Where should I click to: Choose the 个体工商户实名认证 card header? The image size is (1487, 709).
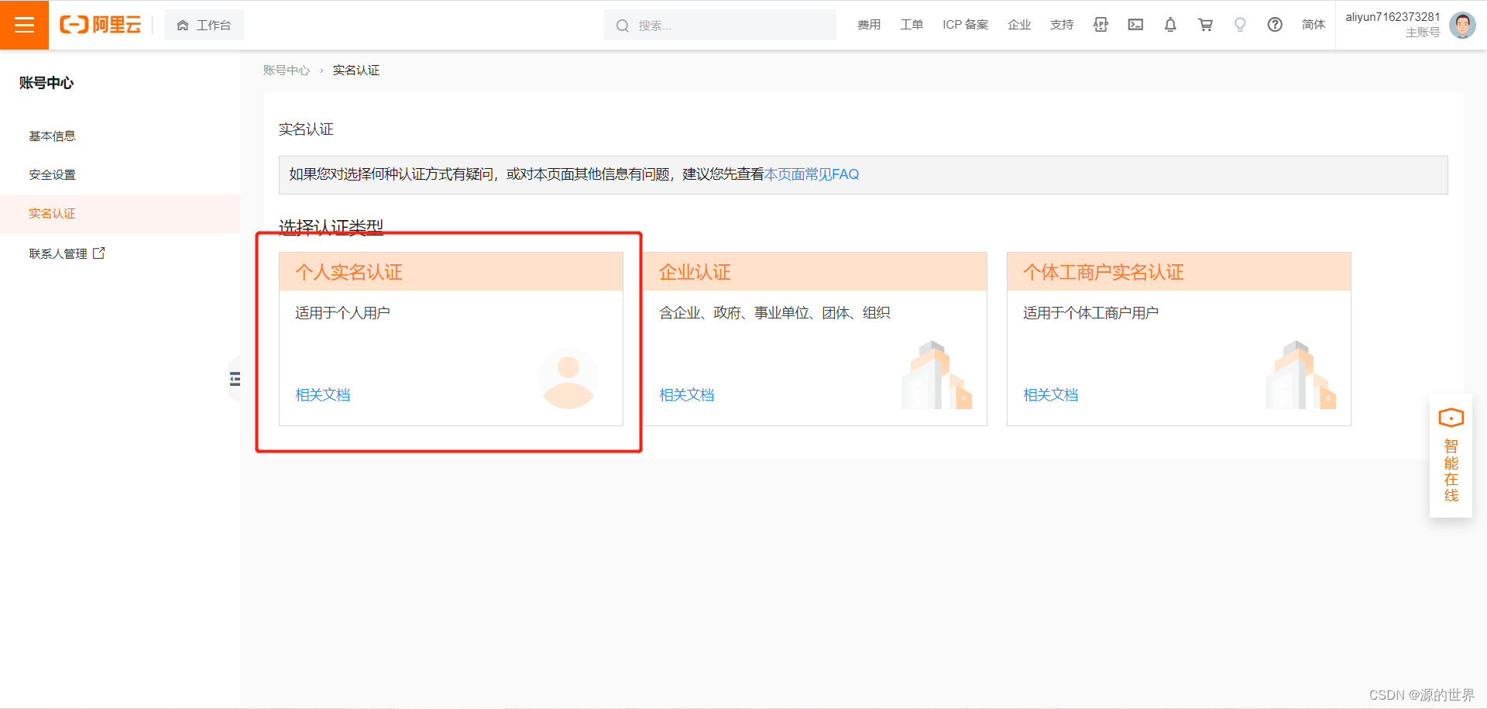(x=1179, y=272)
